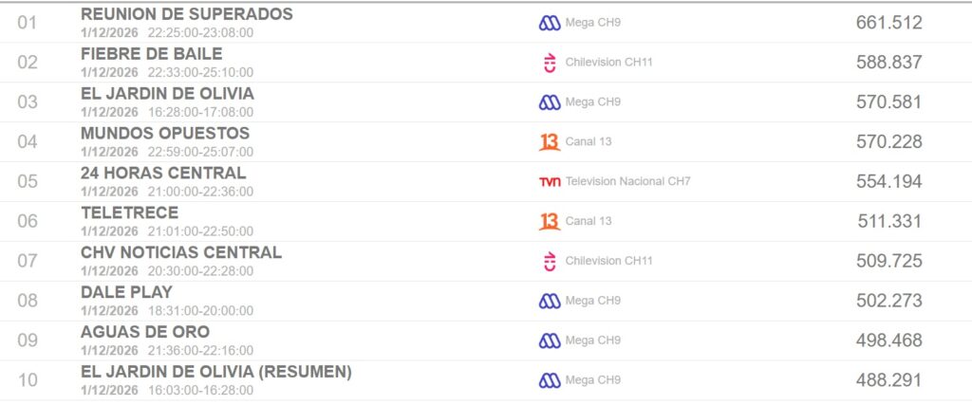Open the MUNDOS OPUESTOS program title
972x405 pixels.
(165, 134)
